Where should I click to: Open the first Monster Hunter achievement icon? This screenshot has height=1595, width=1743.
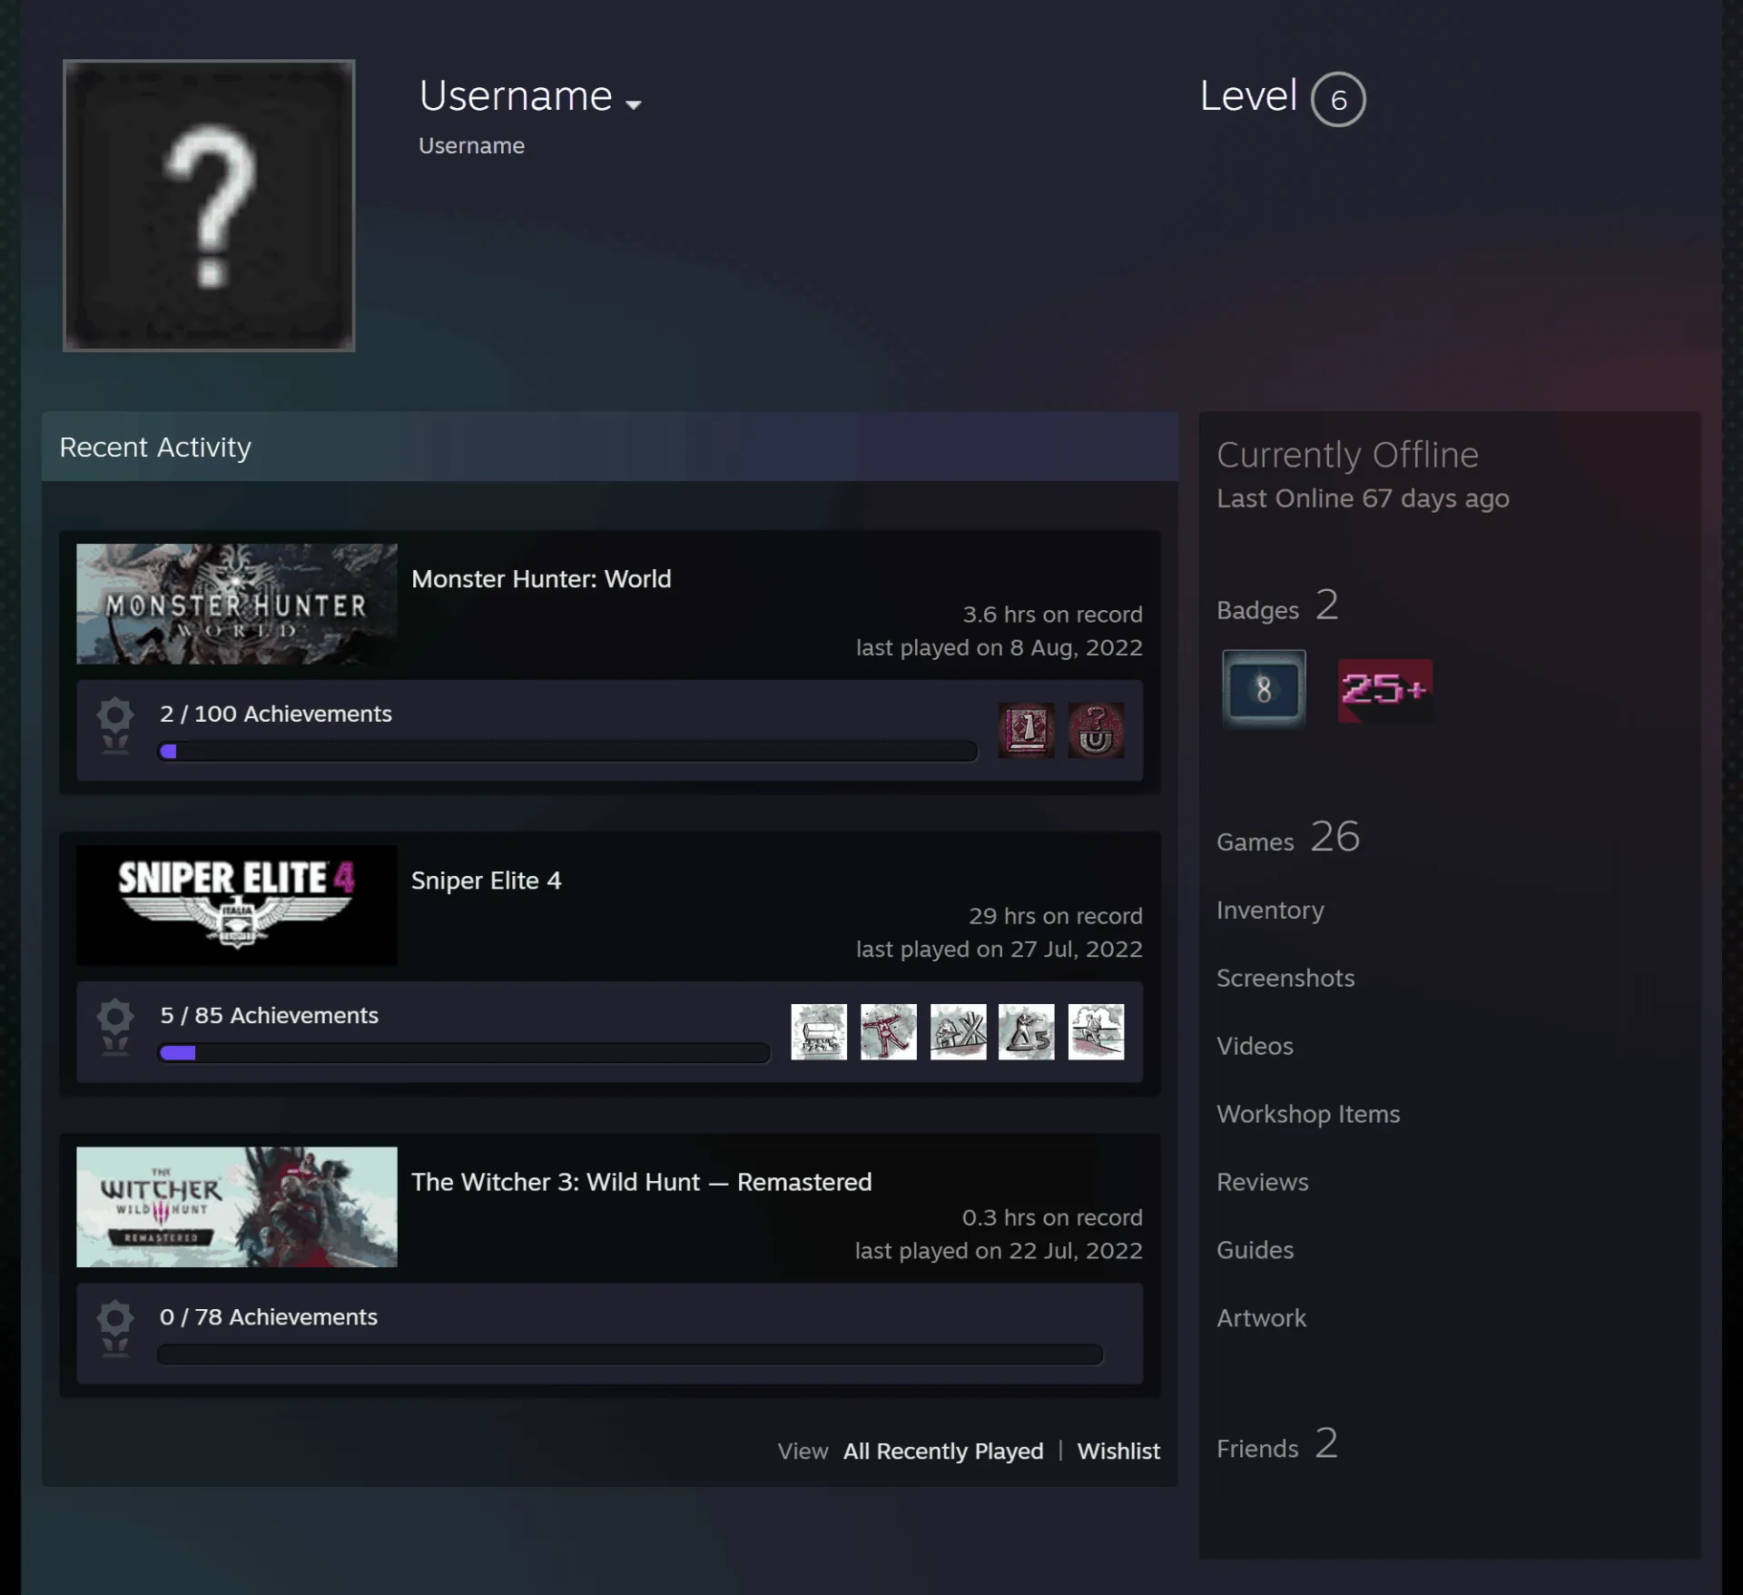1027,730
